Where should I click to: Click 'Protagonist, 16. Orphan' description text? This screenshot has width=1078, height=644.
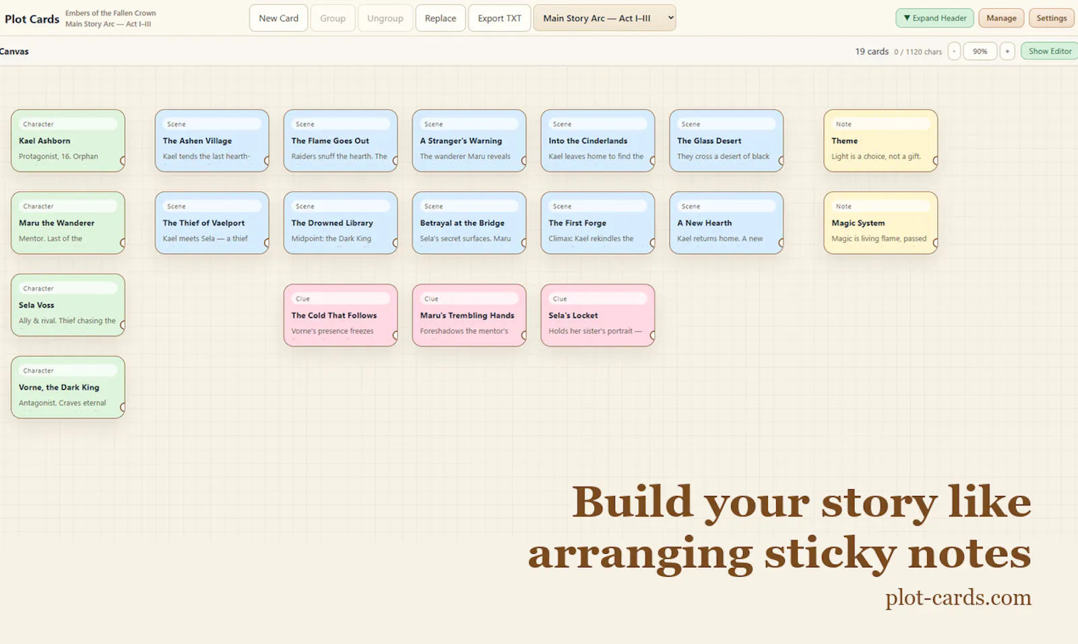coord(59,156)
